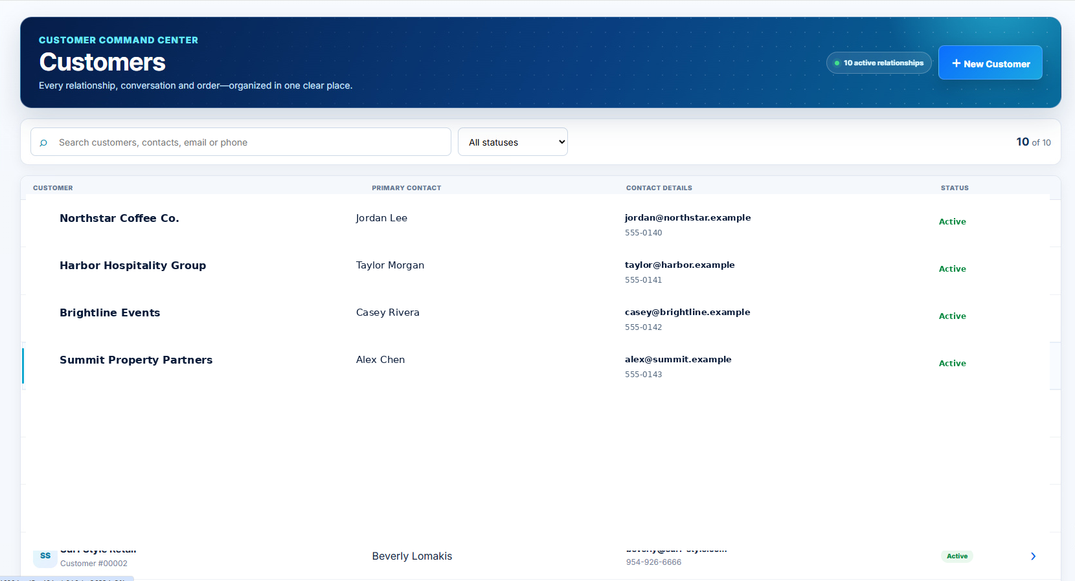The height and width of the screenshot is (581, 1075).
Task: Open the Harbor Hospitality Group customer
Action: tap(133, 265)
